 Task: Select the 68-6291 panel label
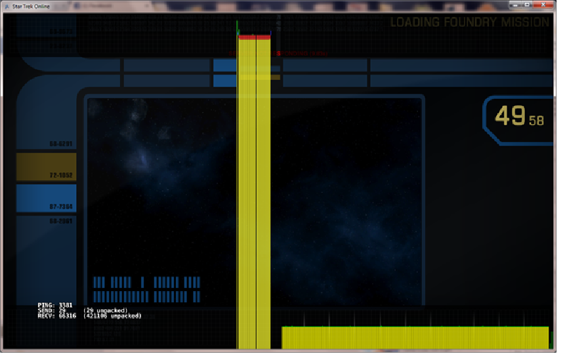click(x=61, y=144)
